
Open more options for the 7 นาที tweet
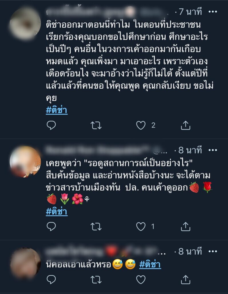tap(213, 11)
